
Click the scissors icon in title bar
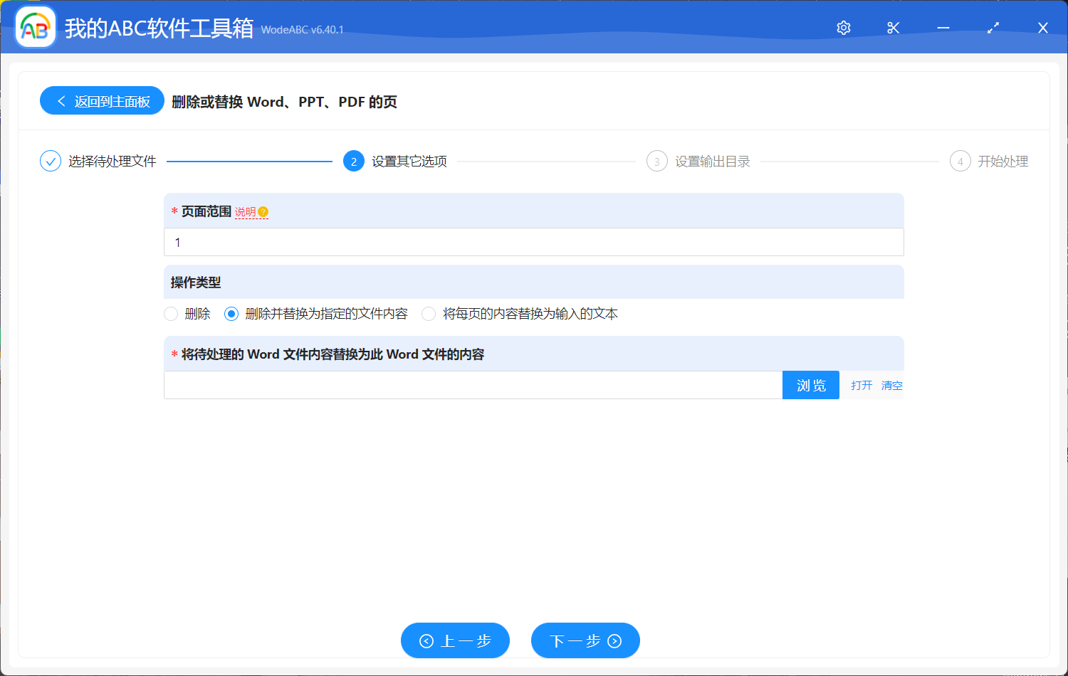pos(893,28)
